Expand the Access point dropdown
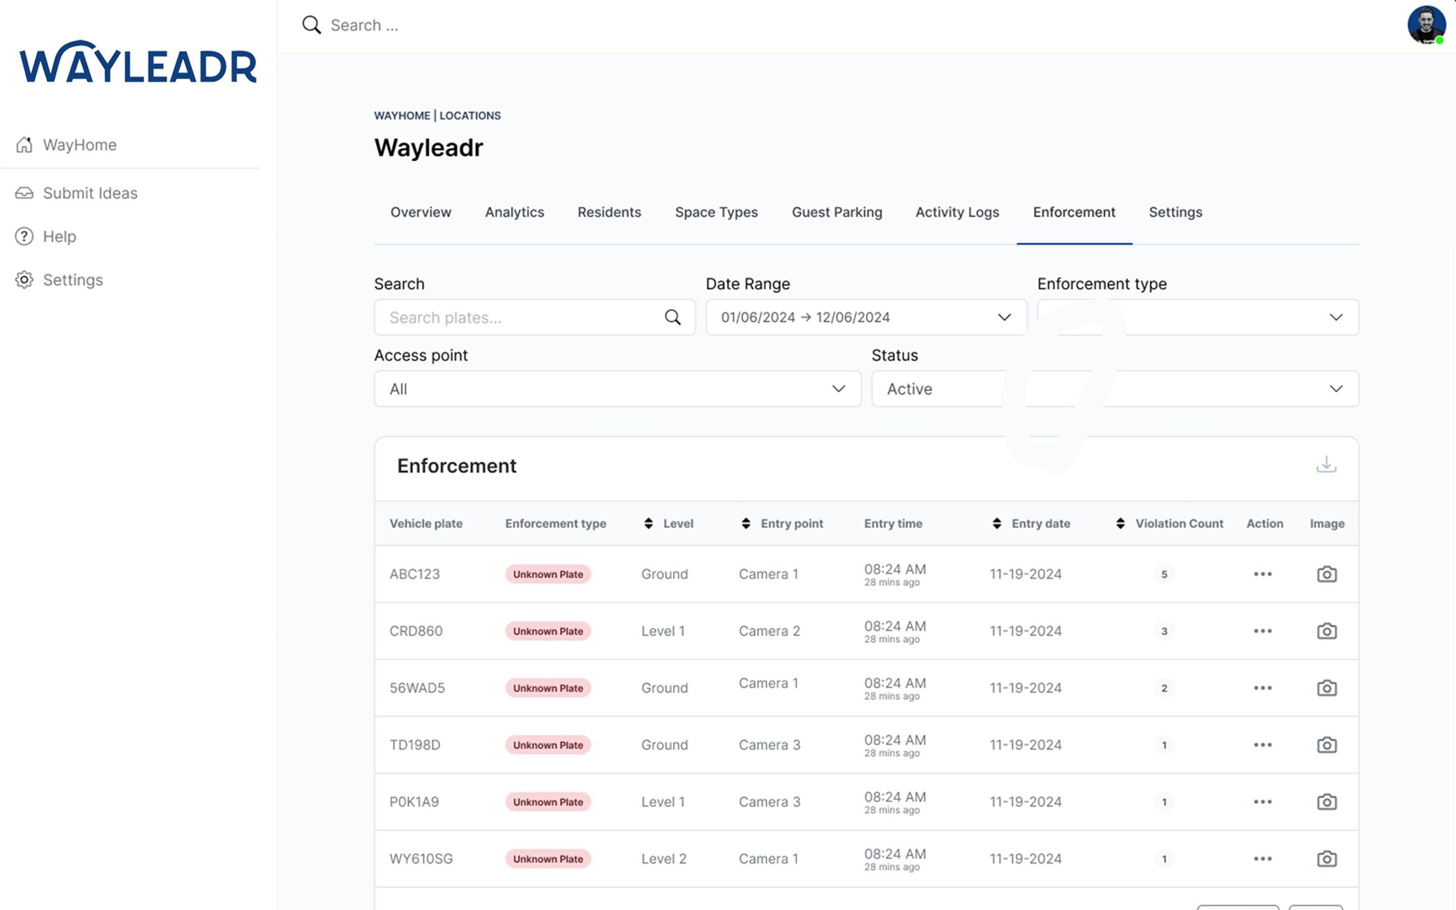This screenshot has height=910, width=1456. tap(617, 389)
